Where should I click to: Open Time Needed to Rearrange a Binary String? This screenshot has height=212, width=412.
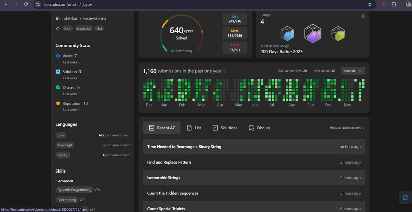[x=254, y=147]
